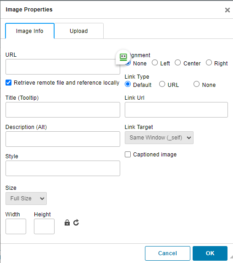Open the Link Target dropdown
The width and height of the screenshot is (233, 263).
159,138
